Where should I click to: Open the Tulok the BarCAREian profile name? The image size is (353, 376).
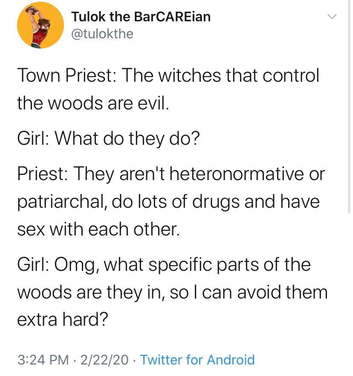(x=141, y=17)
